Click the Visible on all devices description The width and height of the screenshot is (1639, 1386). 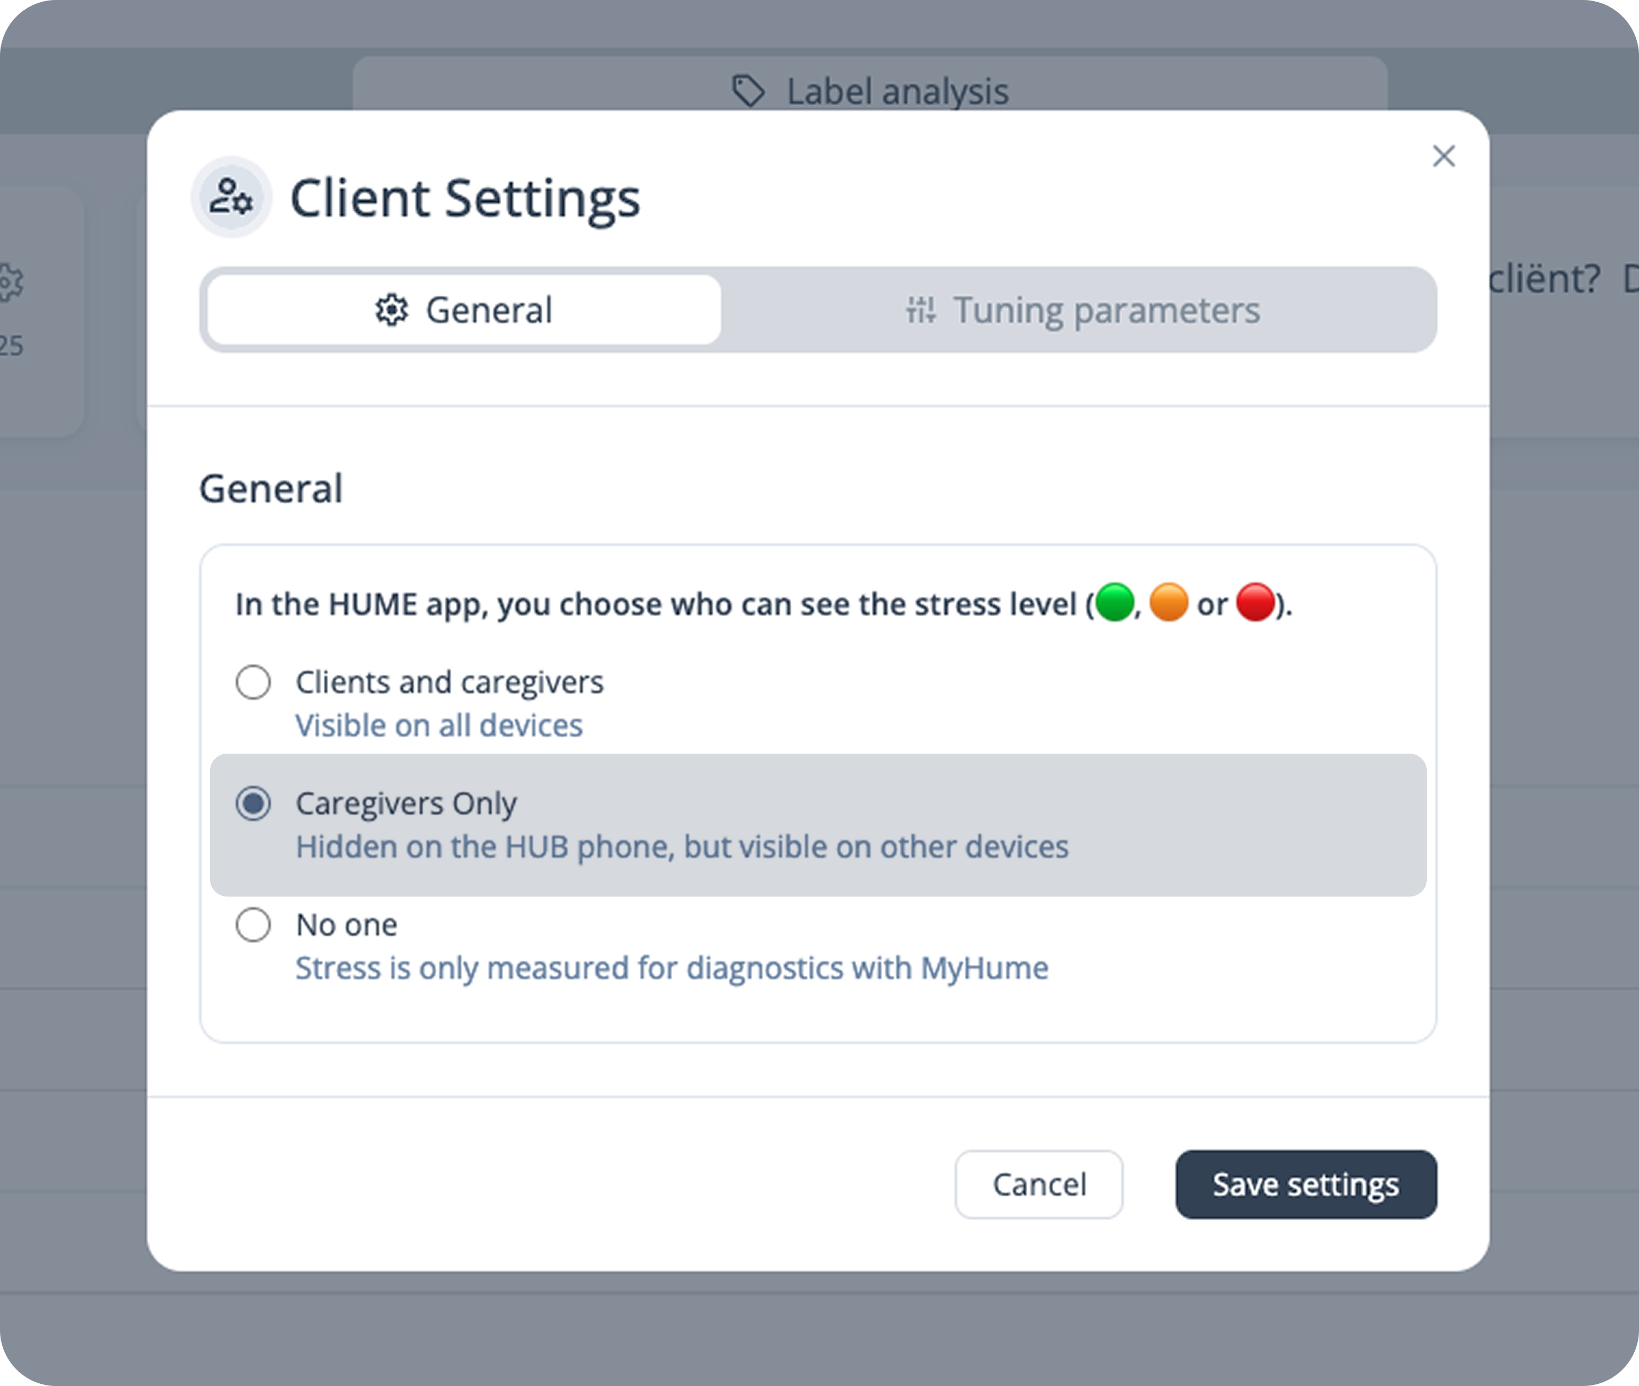(439, 725)
